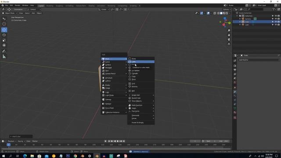Click the Blender logo menu icon

point(3,6)
